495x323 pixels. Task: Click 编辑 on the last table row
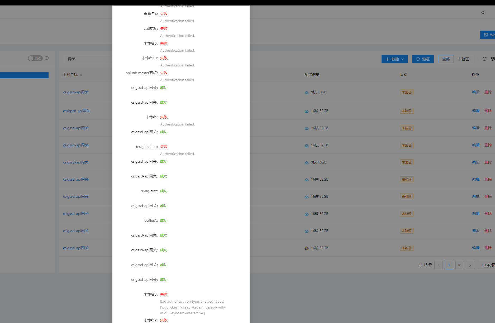476,248
